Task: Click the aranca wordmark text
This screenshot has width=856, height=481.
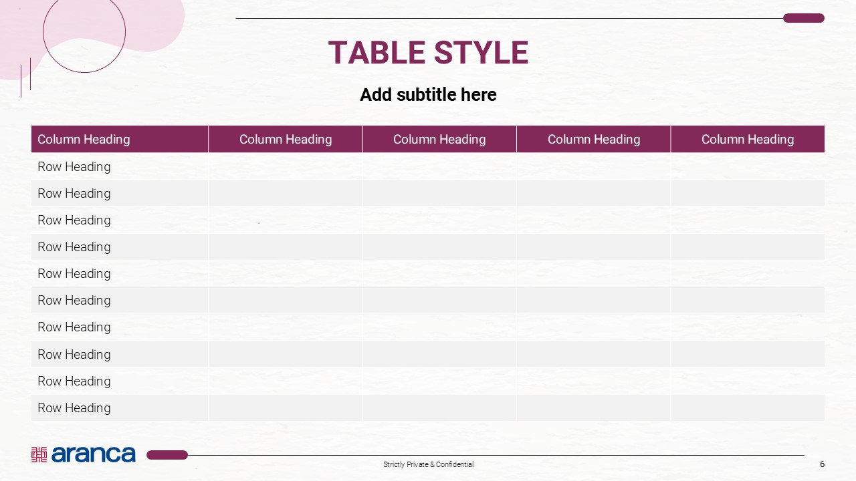Action: pyautogui.click(x=93, y=454)
